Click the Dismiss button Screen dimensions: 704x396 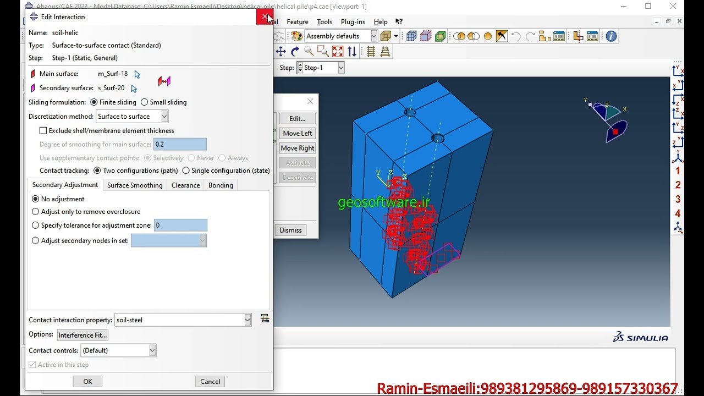point(290,230)
